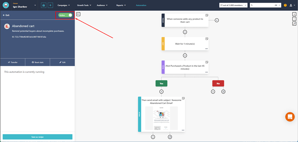The image size is (298, 142).
Task: Open the orange chat support bubble
Action: coord(290,117)
